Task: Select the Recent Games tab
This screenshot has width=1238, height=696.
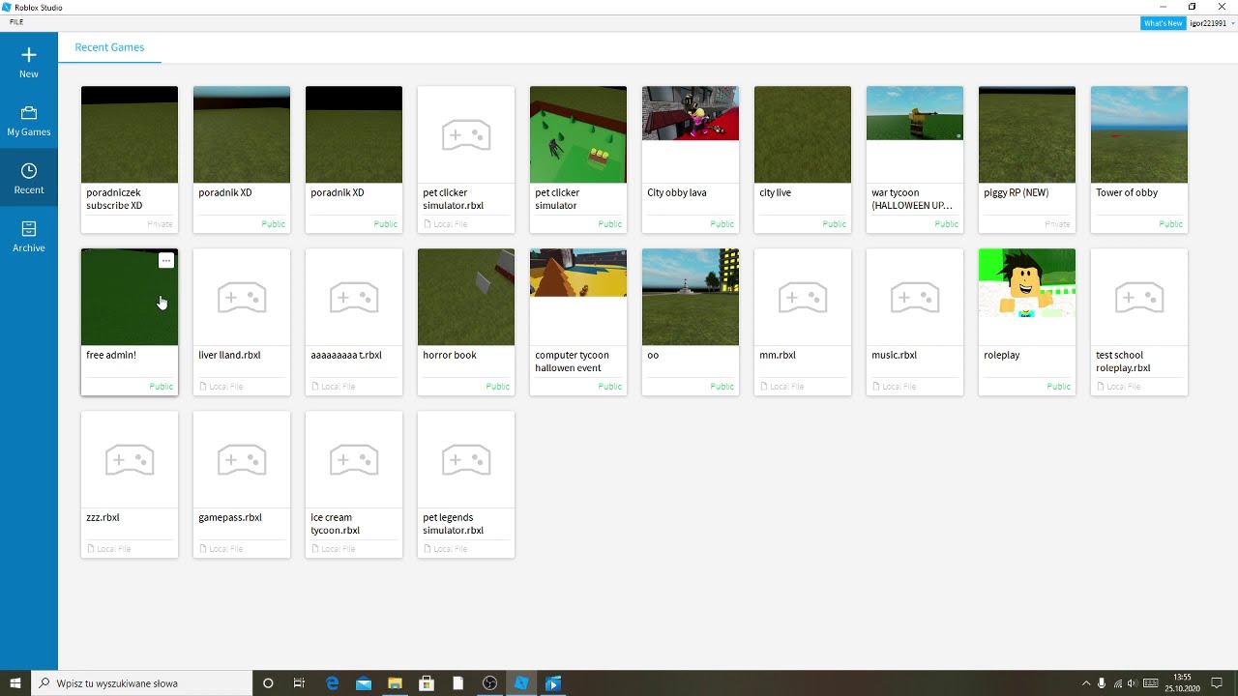Action: coord(109,47)
